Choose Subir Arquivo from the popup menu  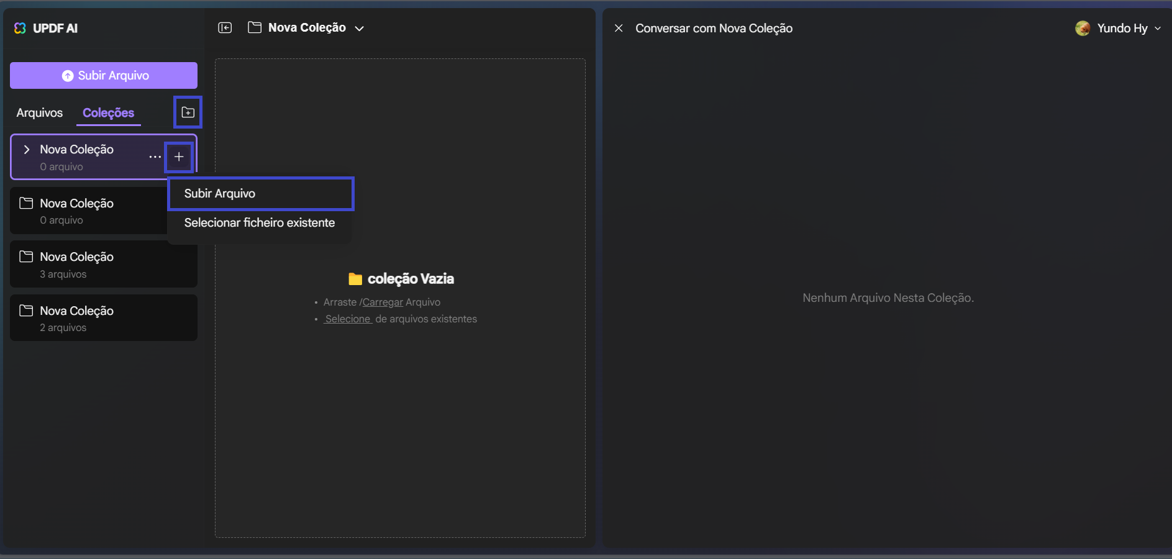tap(261, 193)
